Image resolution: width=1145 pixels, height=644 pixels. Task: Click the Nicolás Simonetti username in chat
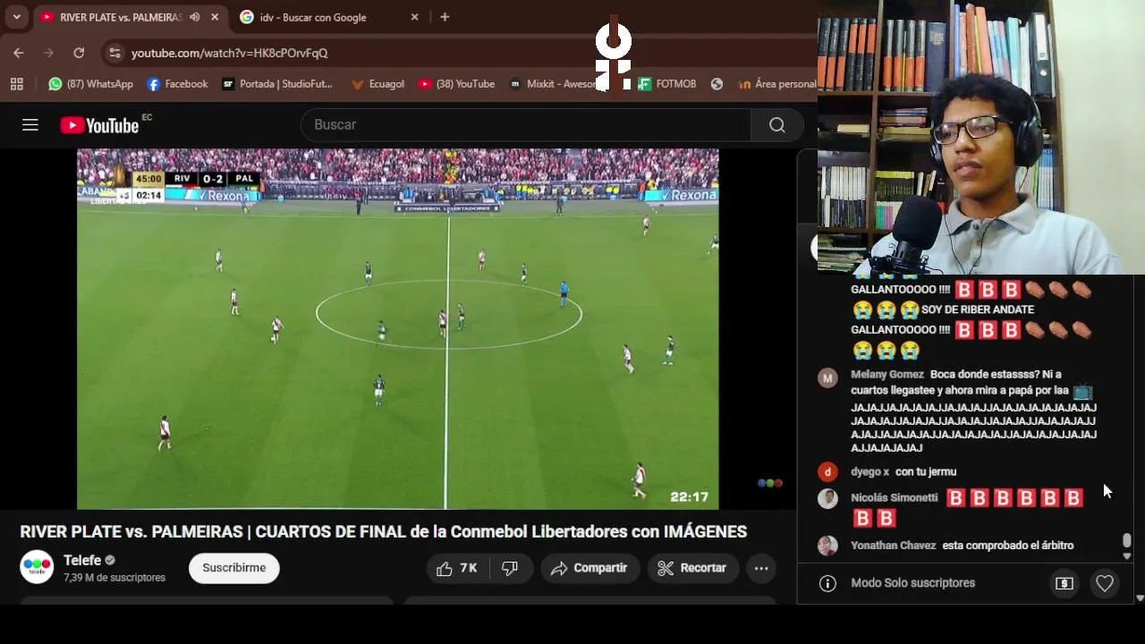[x=895, y=498]
